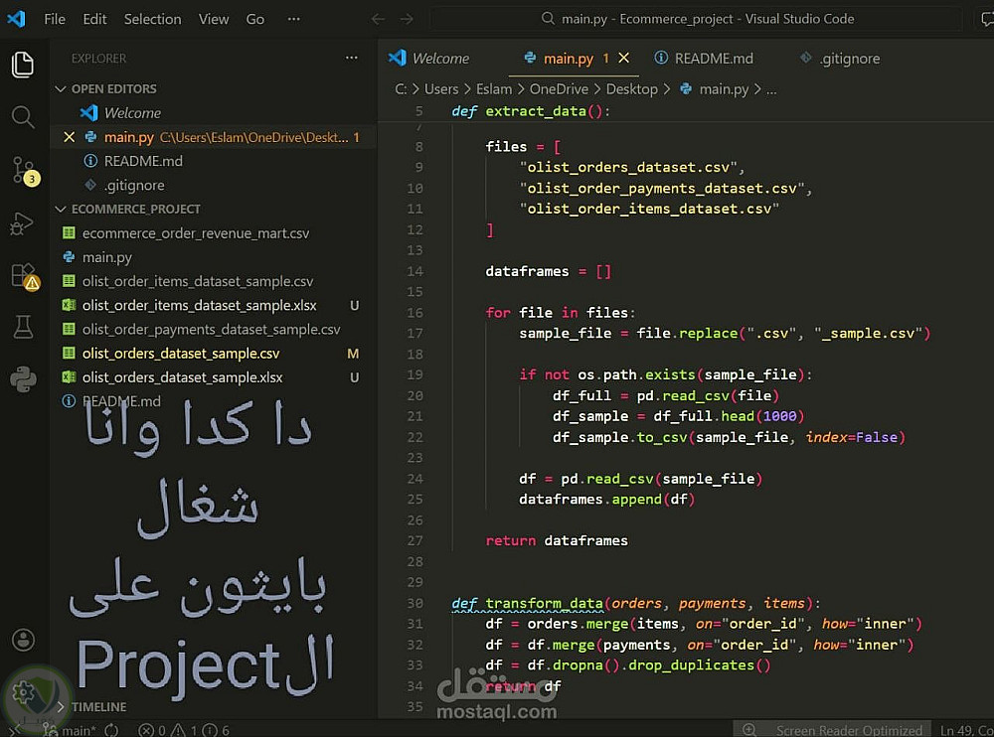Click Users in the breadcrumb path

click(441, 89)
